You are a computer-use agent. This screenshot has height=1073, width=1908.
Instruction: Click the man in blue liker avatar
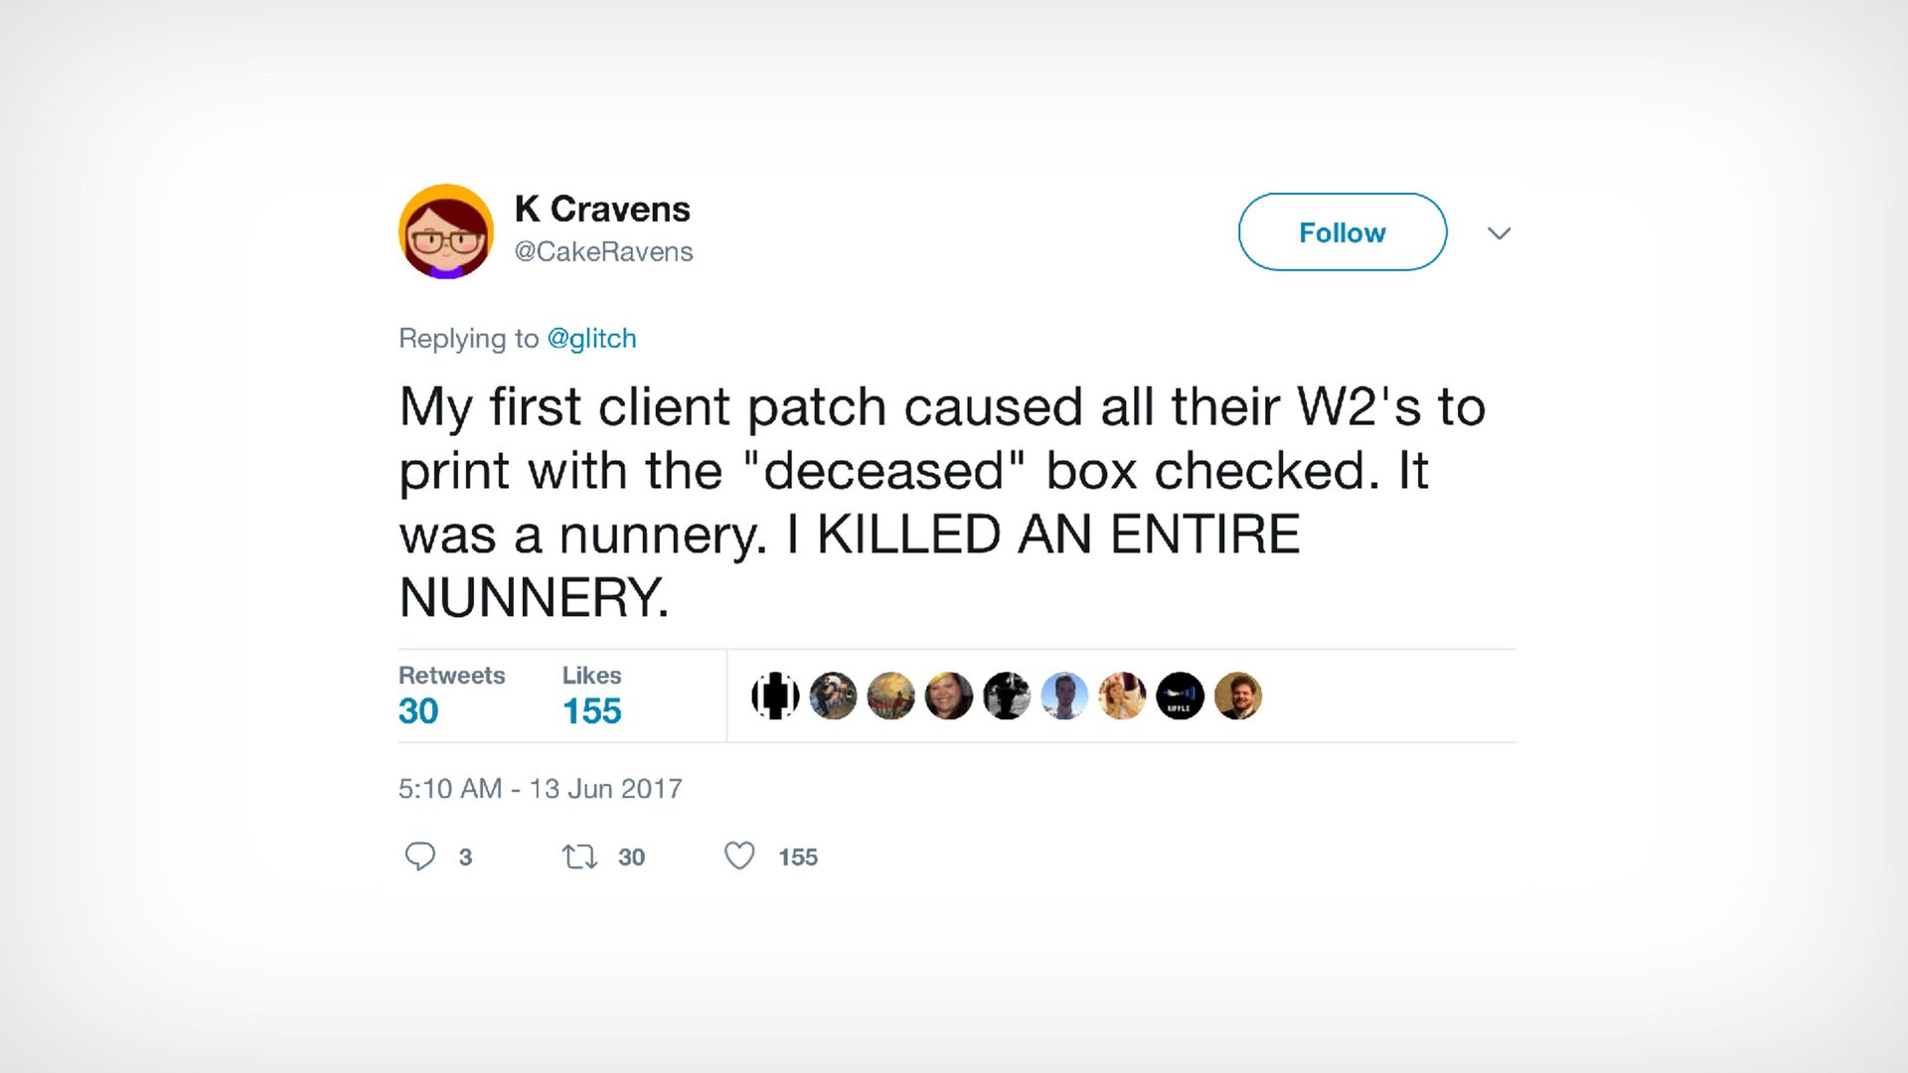coord(1064,695)
